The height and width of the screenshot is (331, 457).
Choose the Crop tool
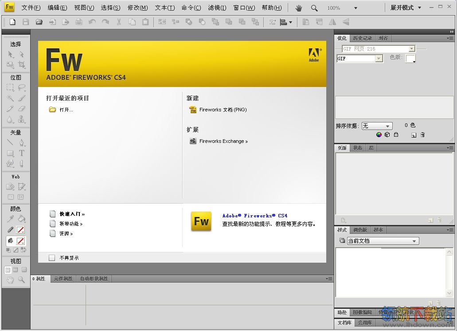click(x=22, y=65)
